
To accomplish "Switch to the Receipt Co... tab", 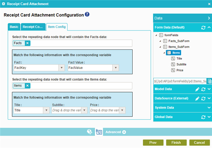I will point(33,27).
